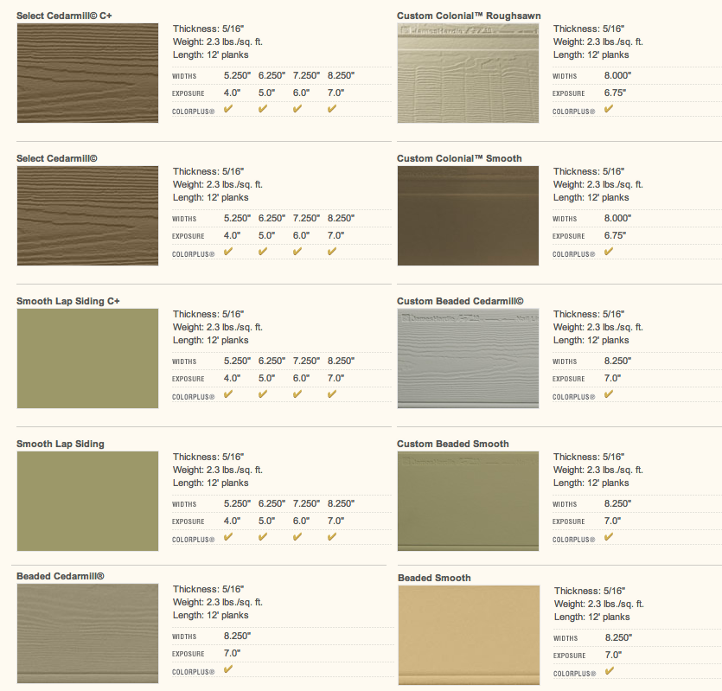
Task: Click the 6.0" exposure under Select Cedarmill C+
Action: pos(301,93)
